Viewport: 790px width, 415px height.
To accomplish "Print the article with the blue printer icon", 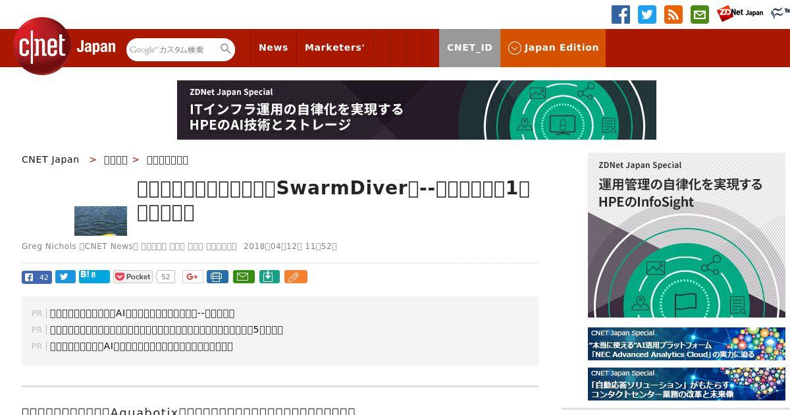I will coord(217,277).
